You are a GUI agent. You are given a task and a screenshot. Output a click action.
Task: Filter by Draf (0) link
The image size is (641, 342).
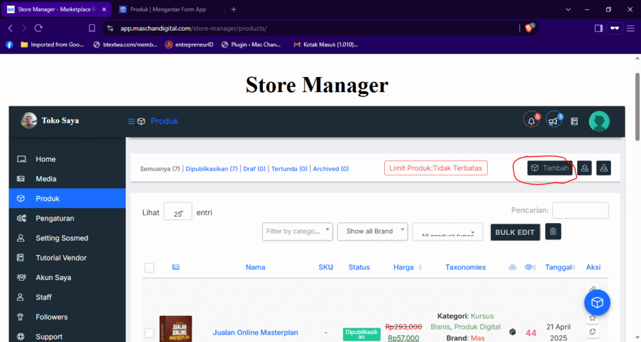(x=254, y=168)
